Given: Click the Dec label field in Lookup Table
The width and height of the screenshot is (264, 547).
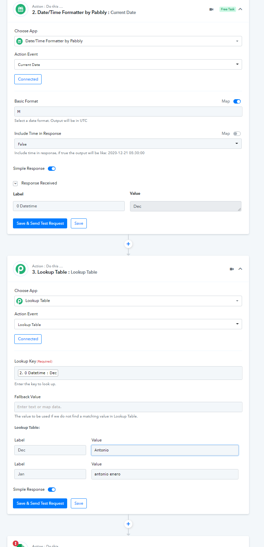Looking at the screenshot, I should pyautogui.click(x=50, y=450).
